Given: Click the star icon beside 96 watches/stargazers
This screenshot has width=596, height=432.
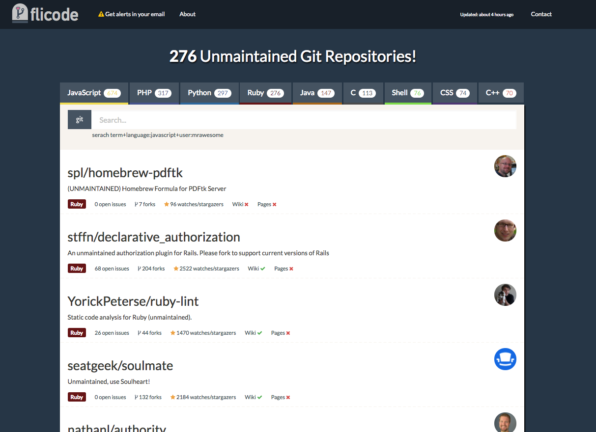Looking at the screenshot, I should coord(167,204).
